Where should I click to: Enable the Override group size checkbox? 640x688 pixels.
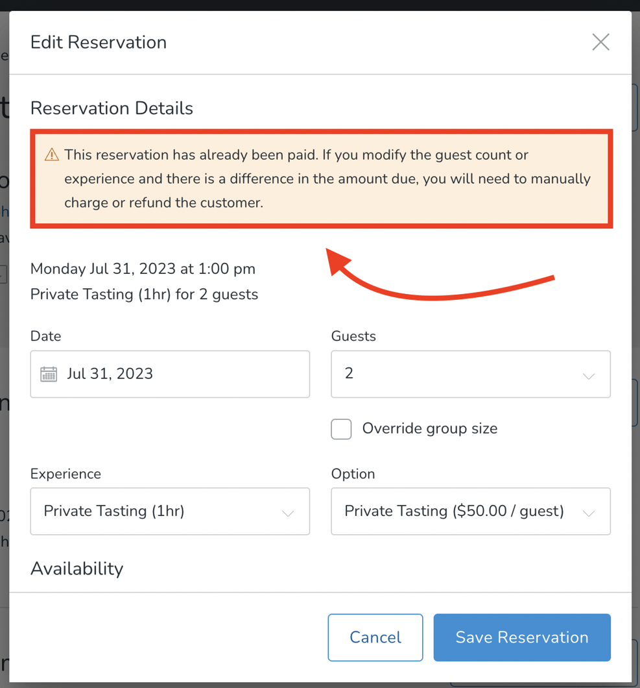(341, 429)
